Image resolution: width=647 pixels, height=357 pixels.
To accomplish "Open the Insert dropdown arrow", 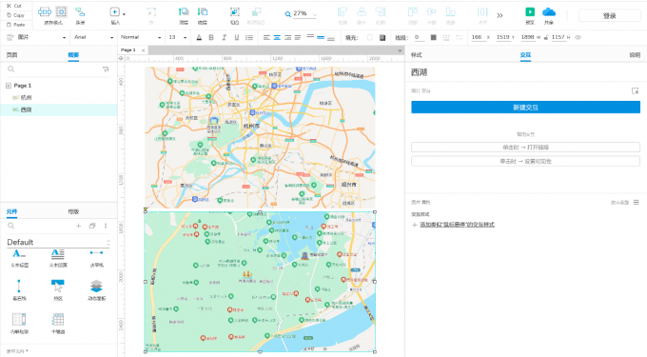I will click(x=124, y=14).
